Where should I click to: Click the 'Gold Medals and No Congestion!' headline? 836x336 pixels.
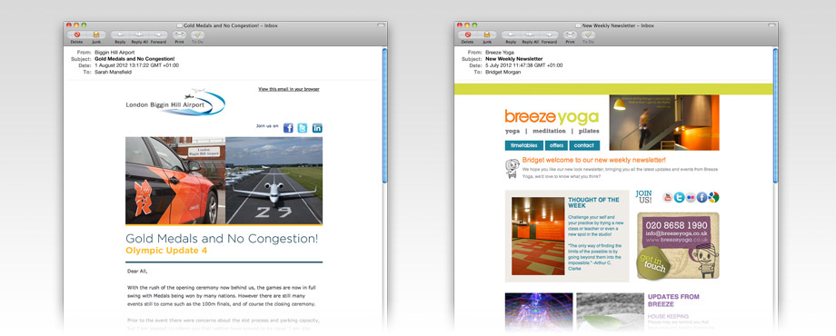[x=222, y=238]
